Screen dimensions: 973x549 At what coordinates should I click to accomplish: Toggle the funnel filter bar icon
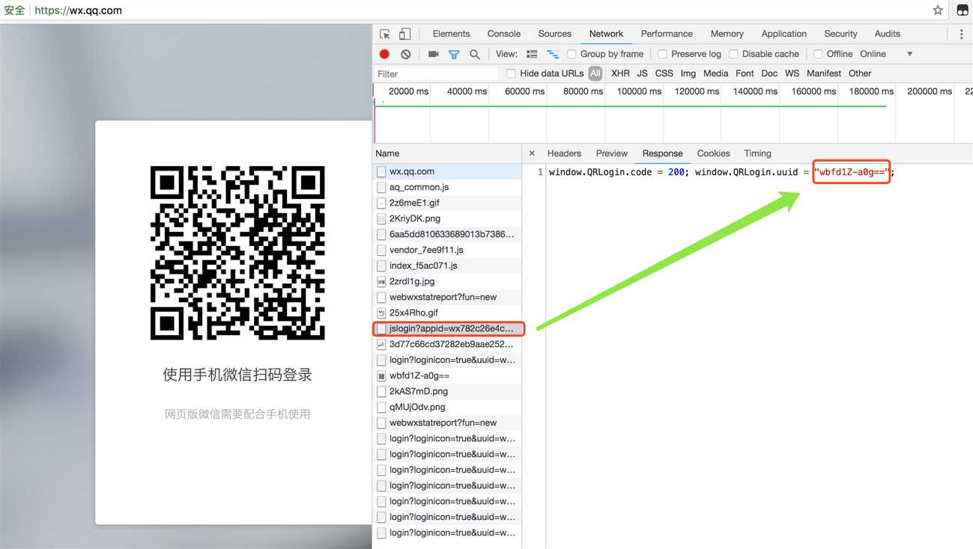[454, 54]
